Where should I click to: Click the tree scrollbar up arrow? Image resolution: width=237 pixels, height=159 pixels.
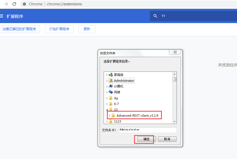(175, 74)
